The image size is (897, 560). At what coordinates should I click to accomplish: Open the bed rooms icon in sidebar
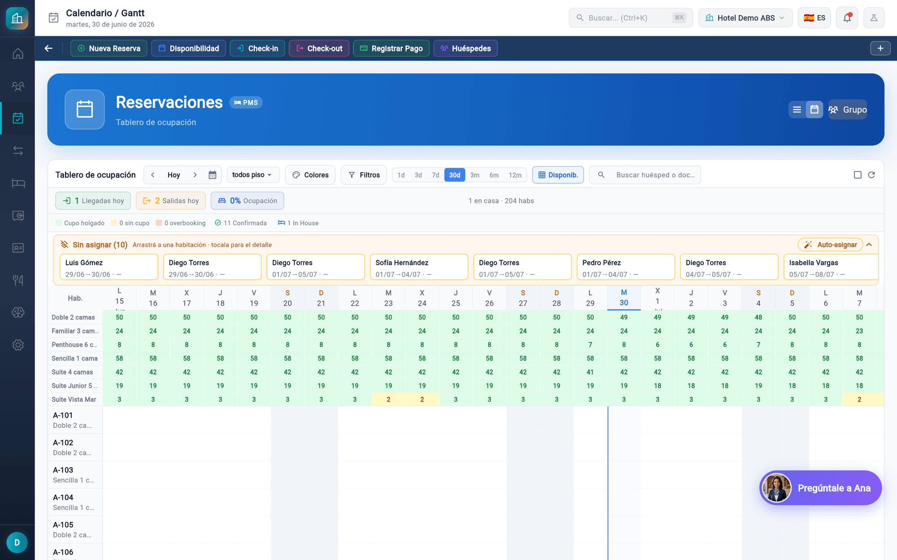pos(18,183)
